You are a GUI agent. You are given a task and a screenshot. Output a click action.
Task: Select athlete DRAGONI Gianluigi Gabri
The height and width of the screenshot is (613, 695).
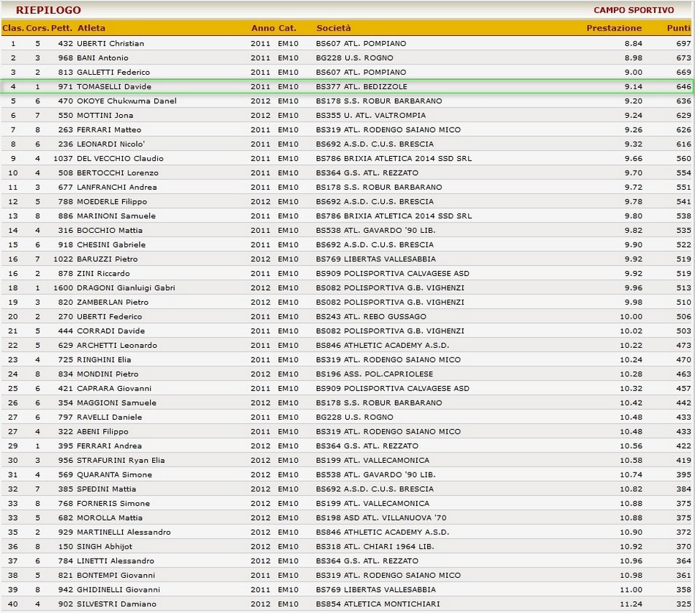[x=126, y=288]
